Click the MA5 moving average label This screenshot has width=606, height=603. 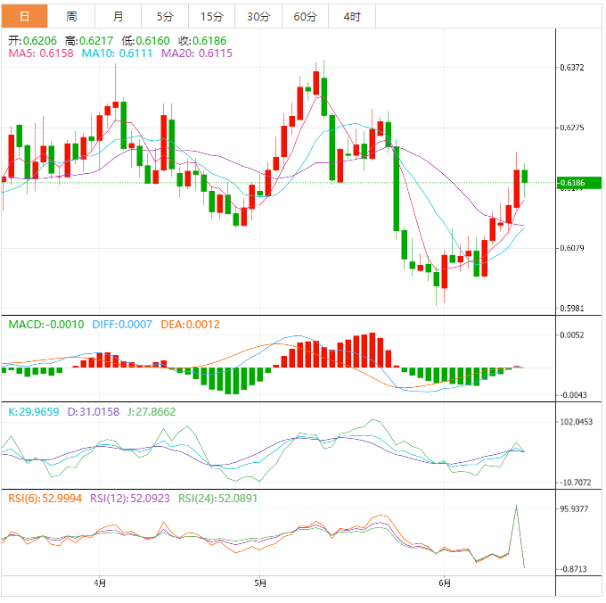pyautogui.click(x=40, y=54)
